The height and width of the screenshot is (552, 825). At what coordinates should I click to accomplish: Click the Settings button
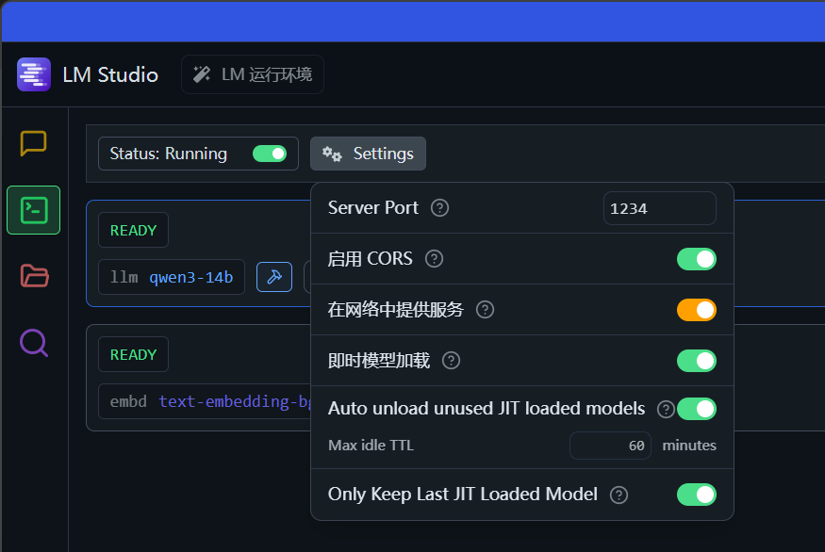coord(368,154)
